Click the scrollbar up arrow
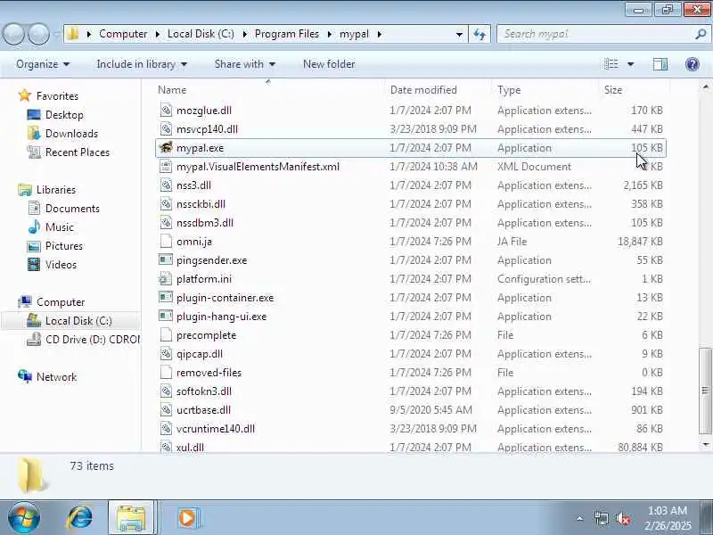713x535 pixels. point(705,86)
